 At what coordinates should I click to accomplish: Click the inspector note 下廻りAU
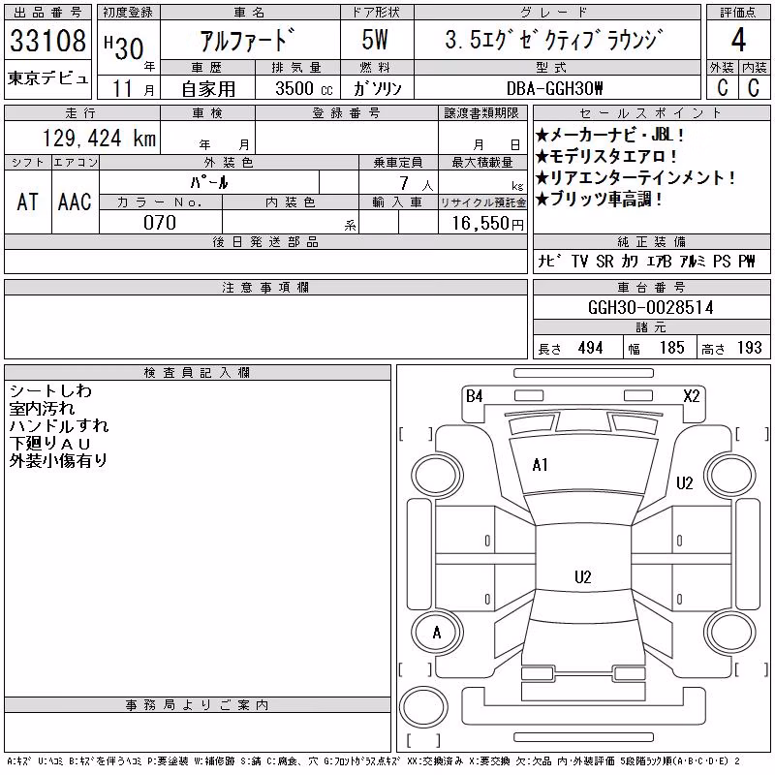(50, 443)
